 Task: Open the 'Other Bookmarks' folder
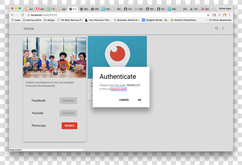[x=220, y=20]
